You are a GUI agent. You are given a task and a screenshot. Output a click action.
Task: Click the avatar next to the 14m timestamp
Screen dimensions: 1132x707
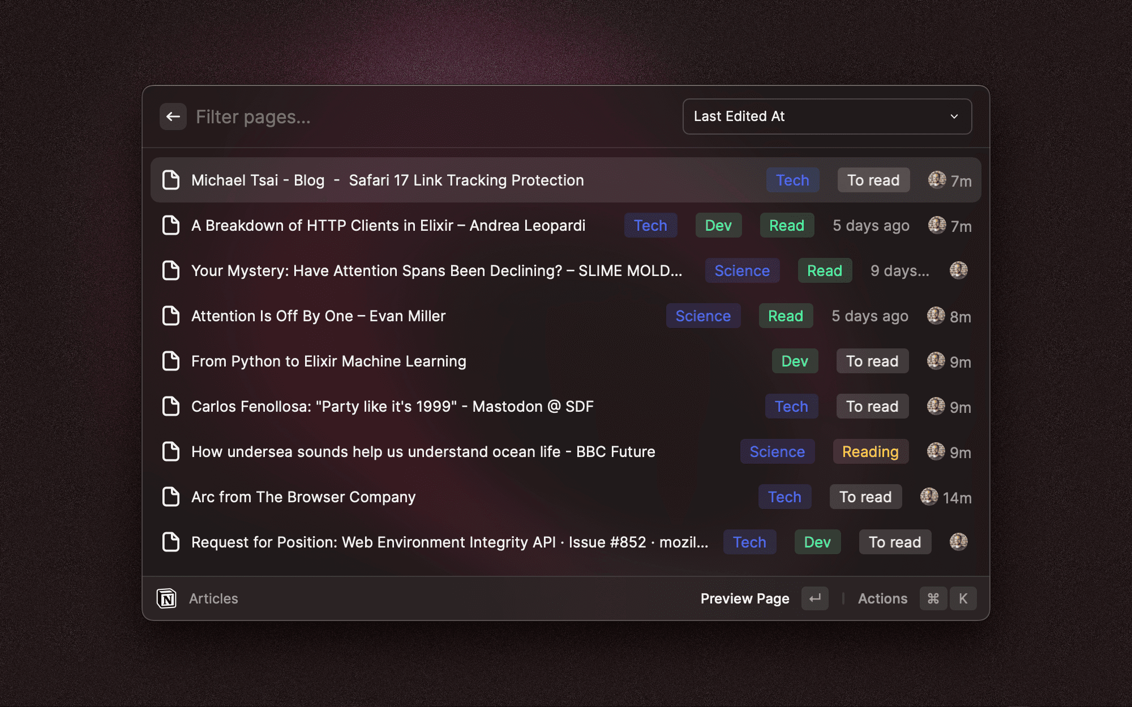[929, 497]
